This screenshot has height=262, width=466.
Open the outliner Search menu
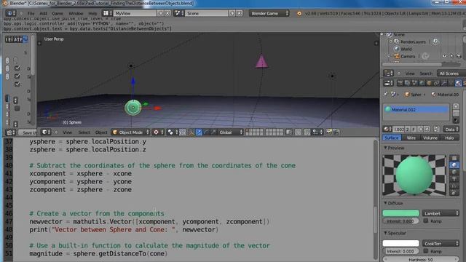pos(426,74)
